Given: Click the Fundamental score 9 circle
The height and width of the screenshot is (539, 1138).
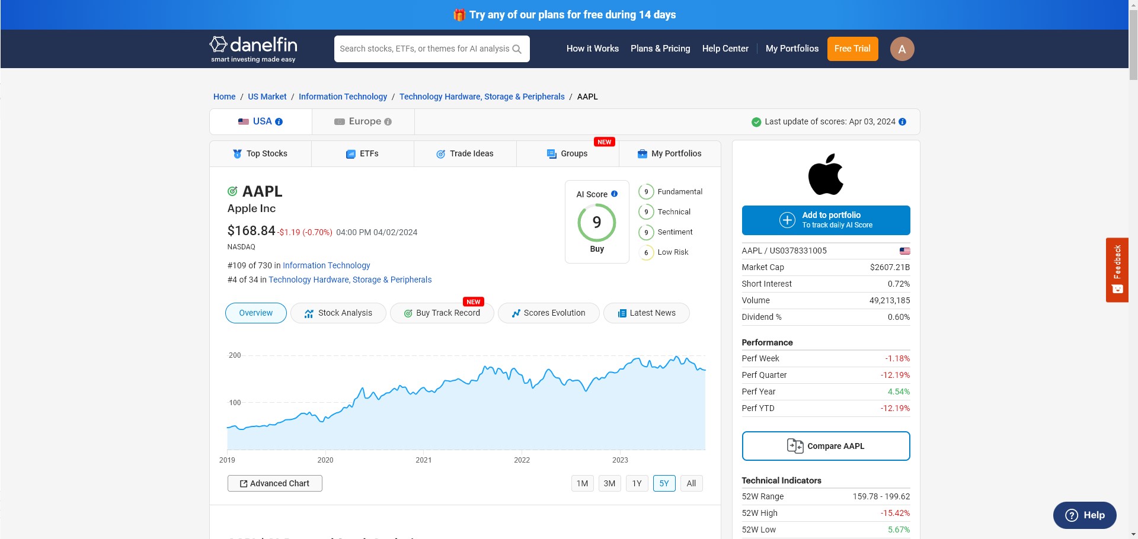Looking at the screenshot, I should pos(646,192).
